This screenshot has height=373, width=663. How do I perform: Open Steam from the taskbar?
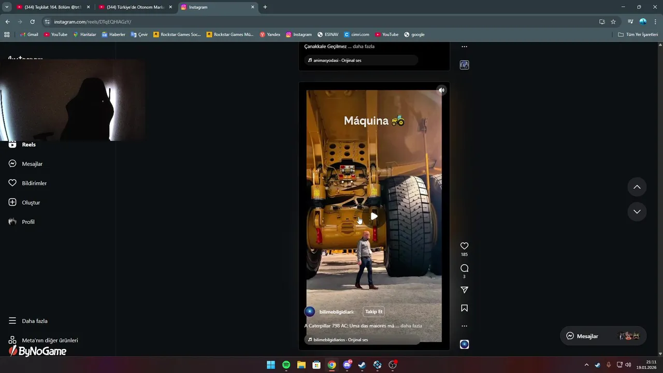click(362, 365)
